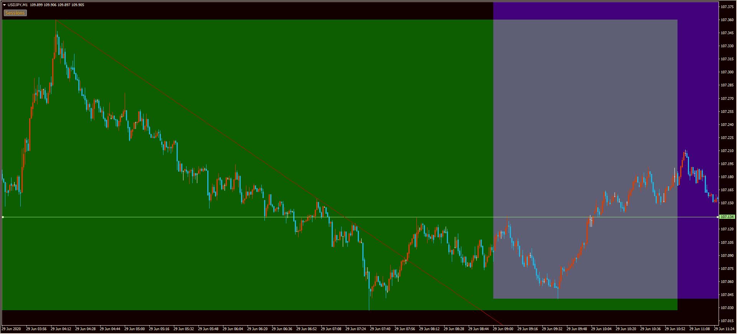Click the 29 Jun 04:12 time label
Viewport: 737px width, 334px height.
(x=61, y=329)
